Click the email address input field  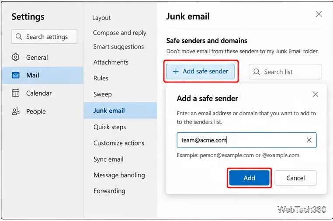pos(246,140)
